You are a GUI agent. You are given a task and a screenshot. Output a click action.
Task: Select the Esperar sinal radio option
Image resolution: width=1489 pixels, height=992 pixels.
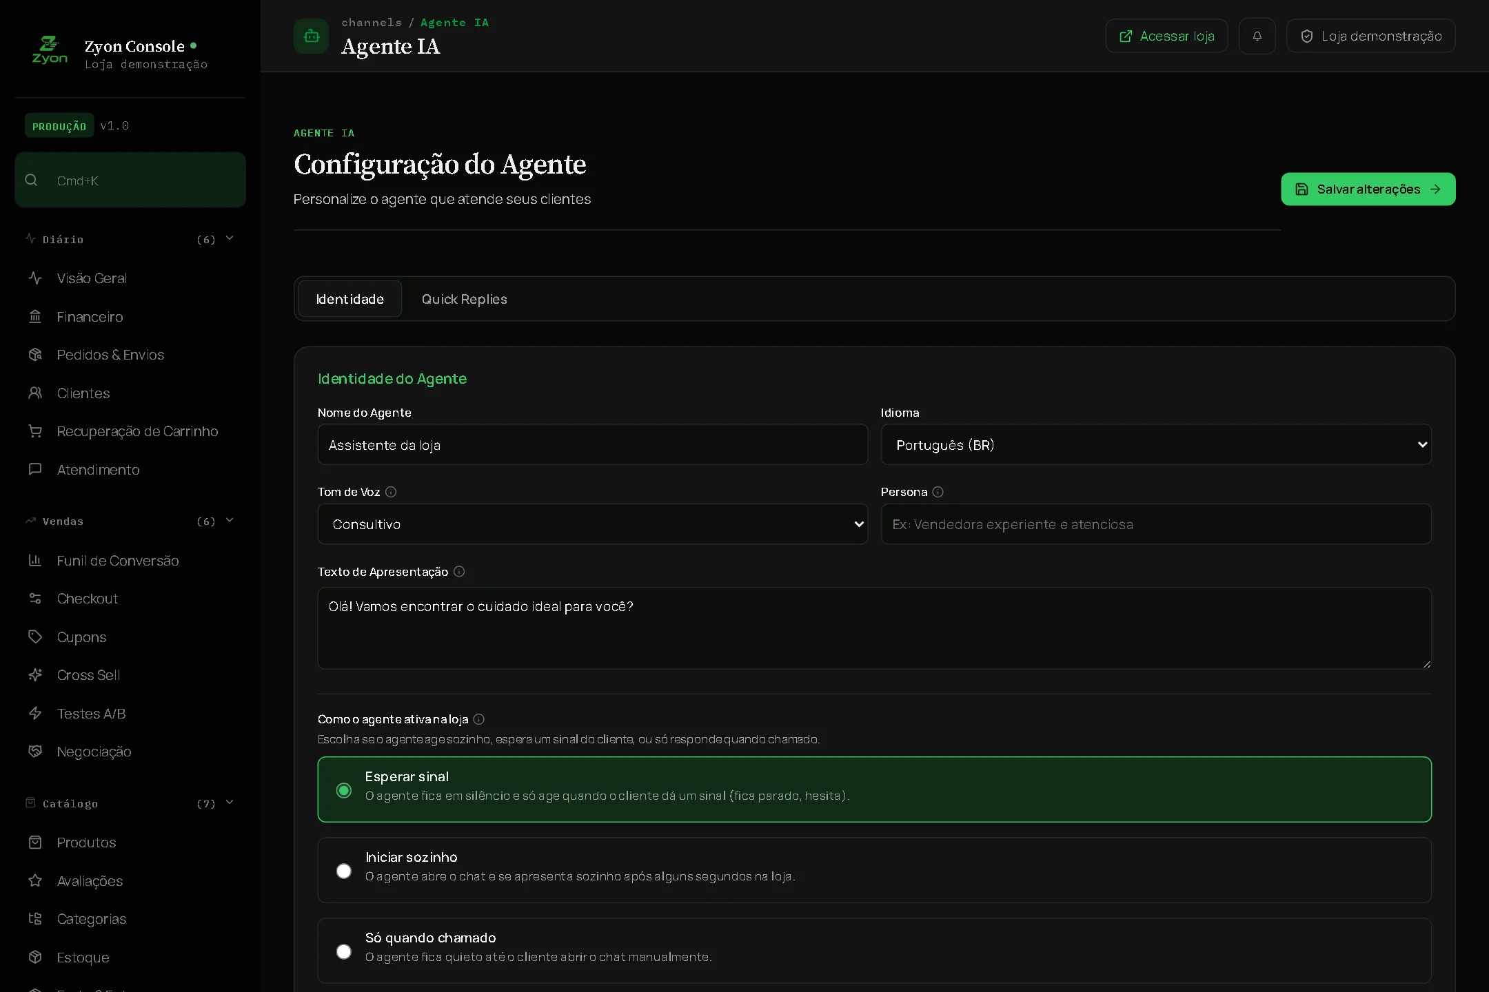pyautogui.click(x=344, y=790)
